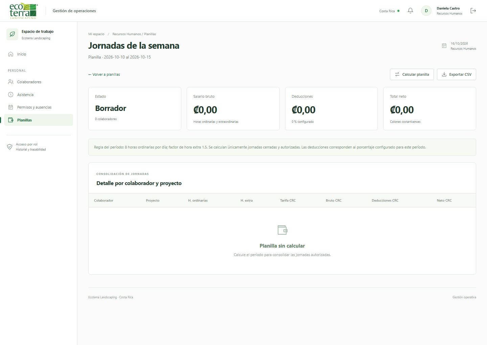Screen dimensions: 487x345
Task: Click the Deducciones CRC column header
Action: [385, 201]
